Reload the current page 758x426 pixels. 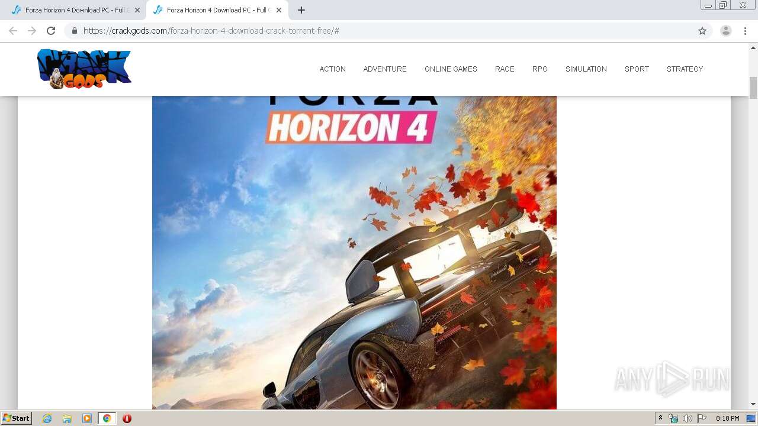(51, 31)
